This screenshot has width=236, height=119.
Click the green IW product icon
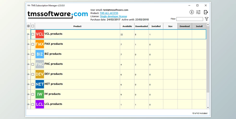coord(40,94)
